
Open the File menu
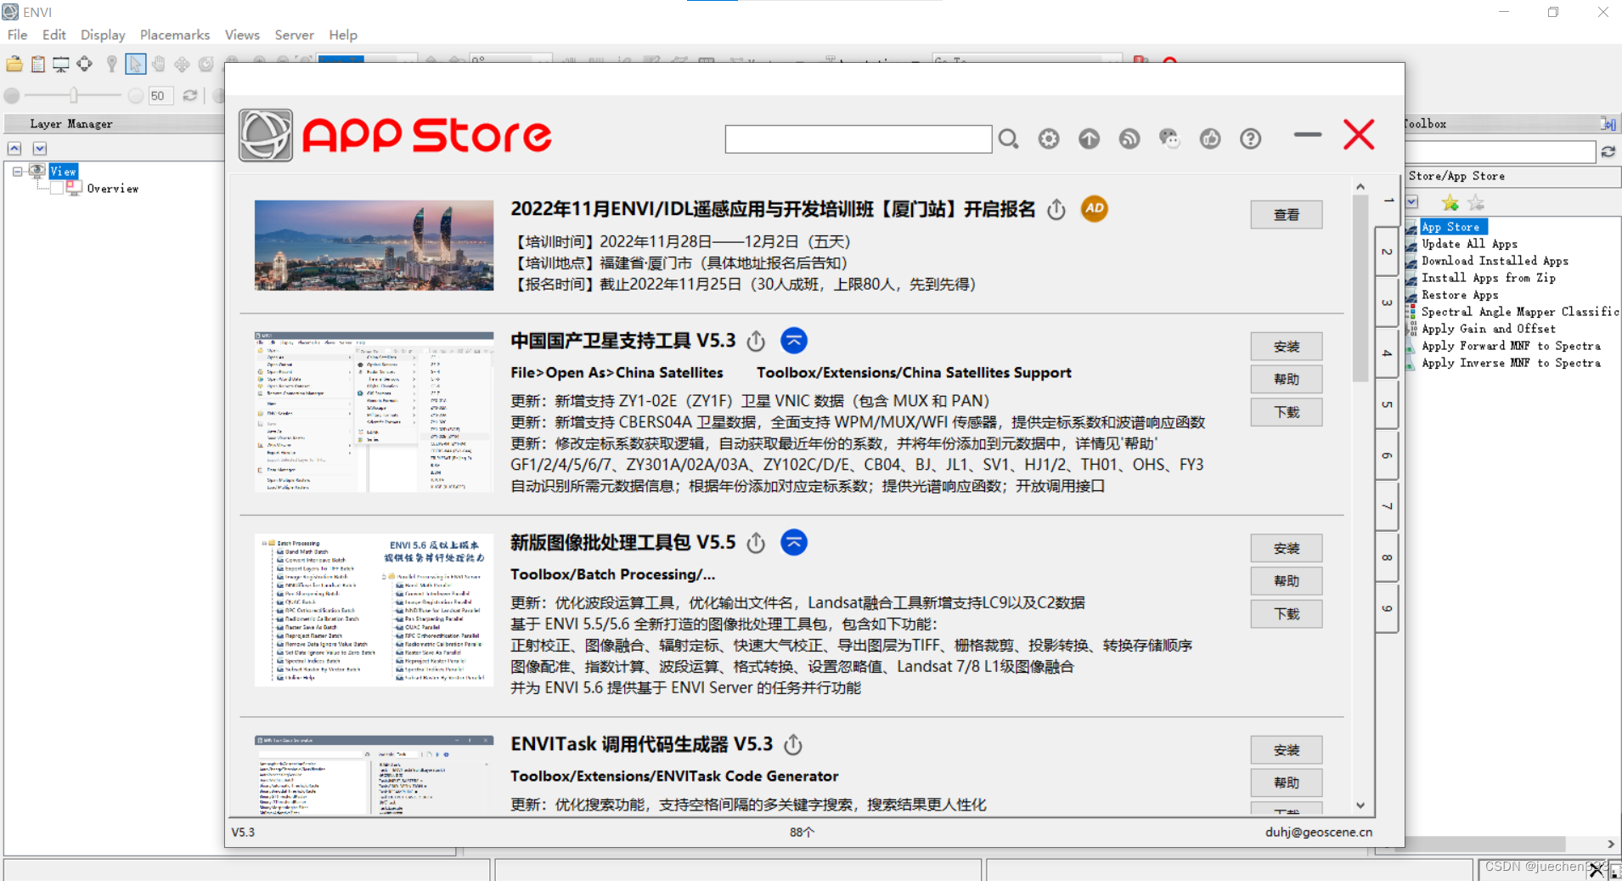click(17, 35)
